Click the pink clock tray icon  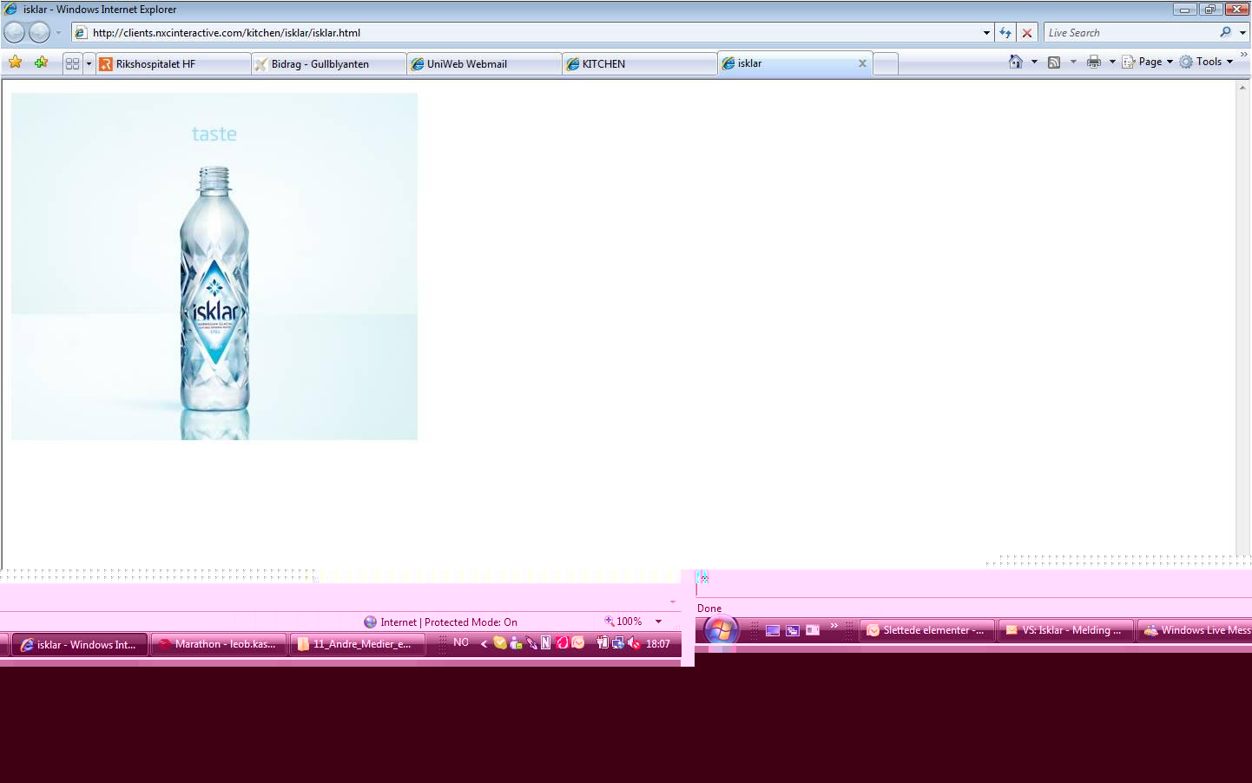click(x=577, y=643)
